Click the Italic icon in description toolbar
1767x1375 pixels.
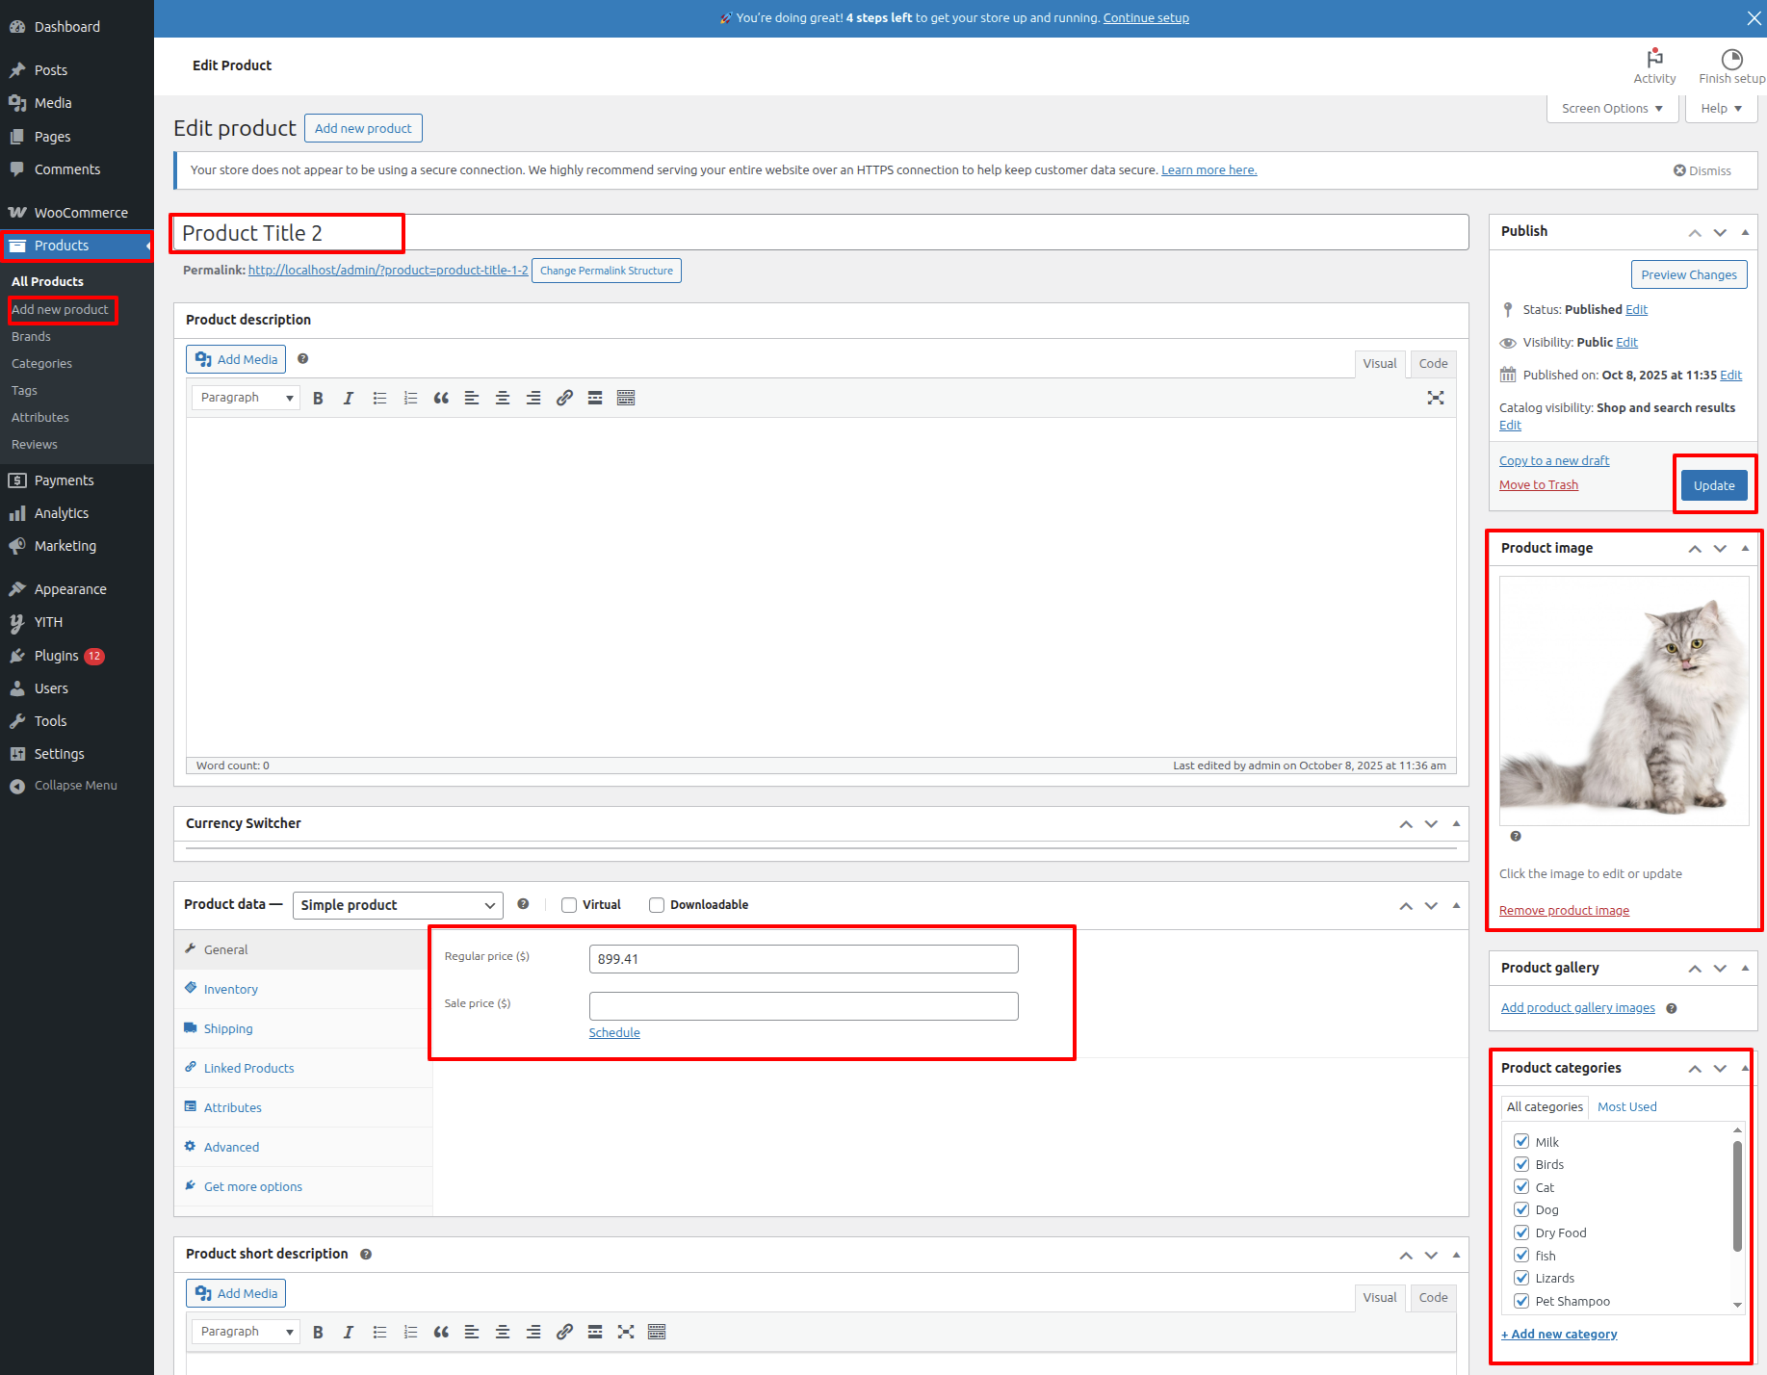[x=349, y=399]
